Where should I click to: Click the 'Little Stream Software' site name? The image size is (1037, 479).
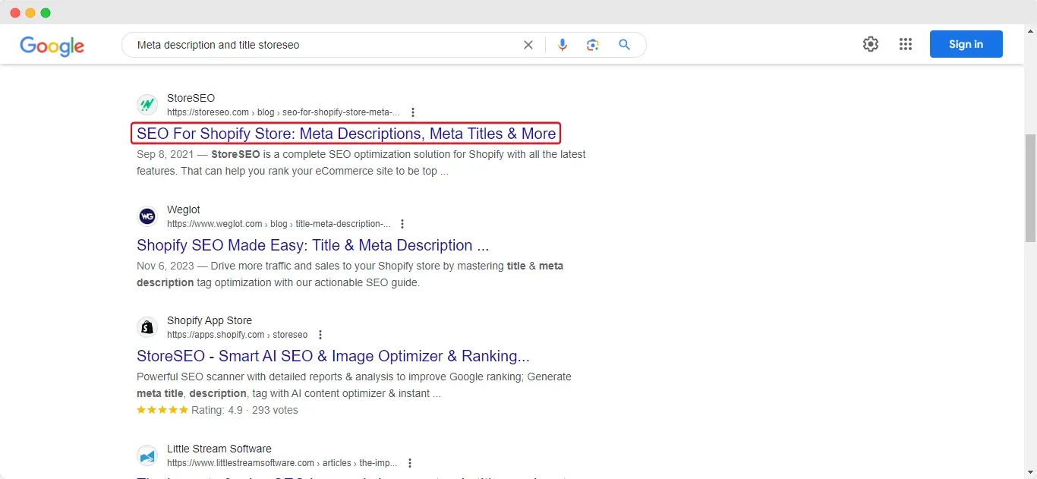(219, 449)
